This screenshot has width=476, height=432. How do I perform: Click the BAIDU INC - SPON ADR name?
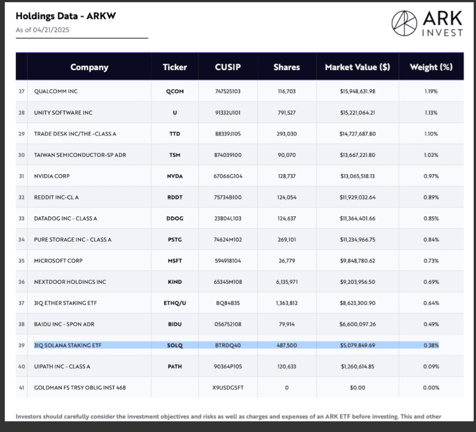(64, 324)
